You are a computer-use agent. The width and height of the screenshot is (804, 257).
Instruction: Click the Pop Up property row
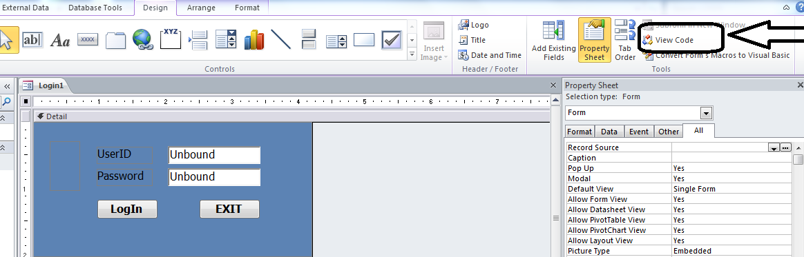[679, 168]
